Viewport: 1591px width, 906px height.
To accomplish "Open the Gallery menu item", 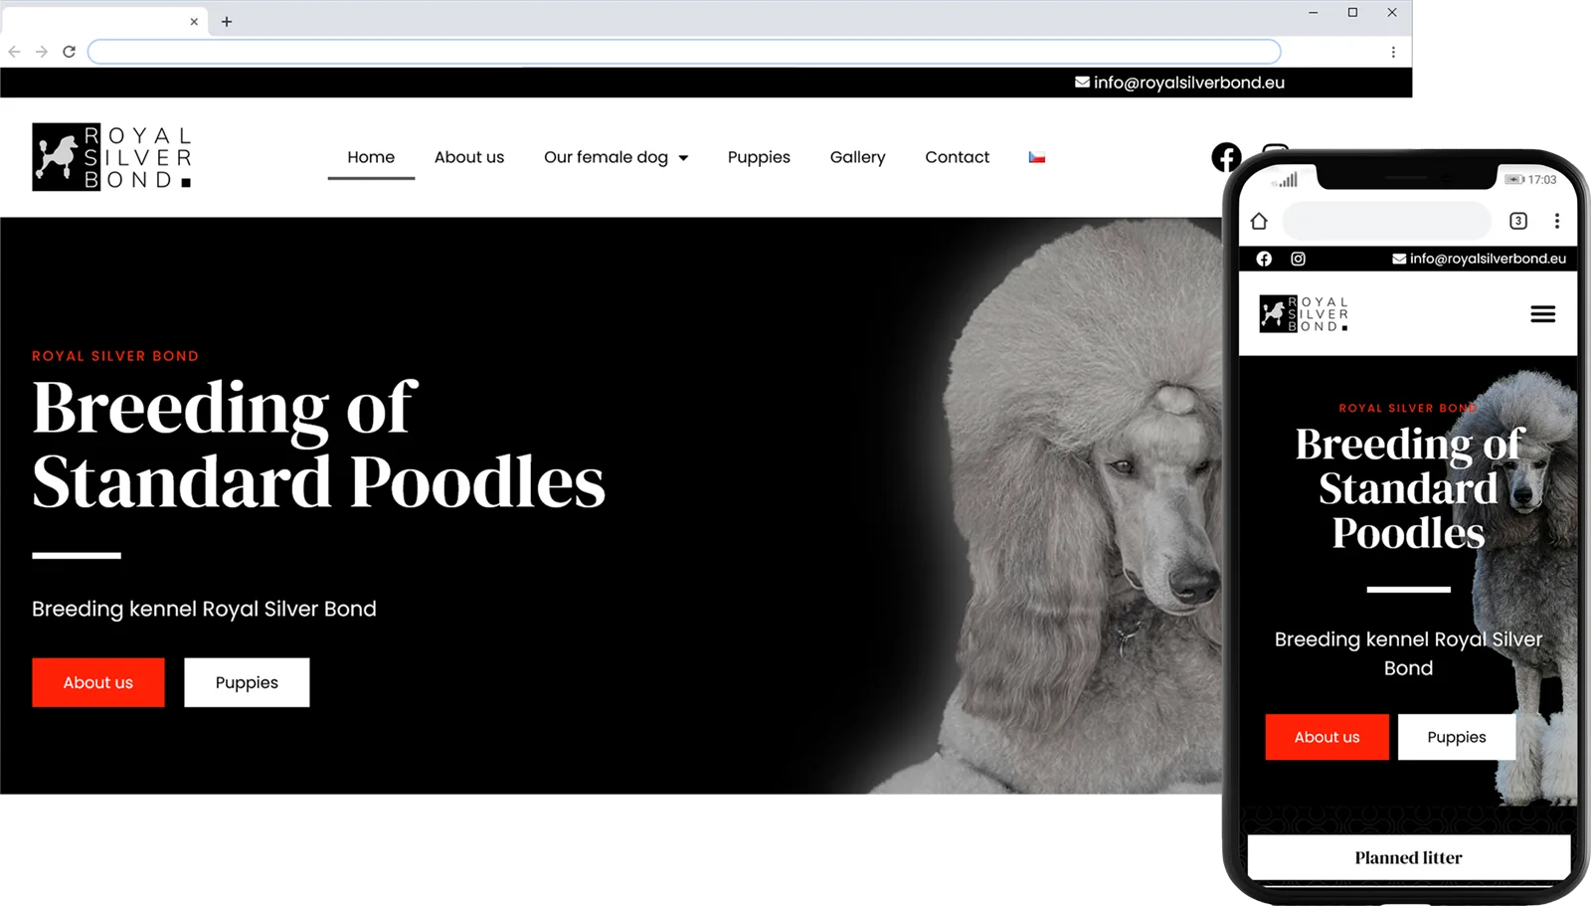I will pos(857,157).
